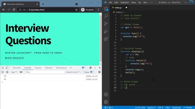Open the index.js:19 source link
195x109 pixels.
coord(92,76)
